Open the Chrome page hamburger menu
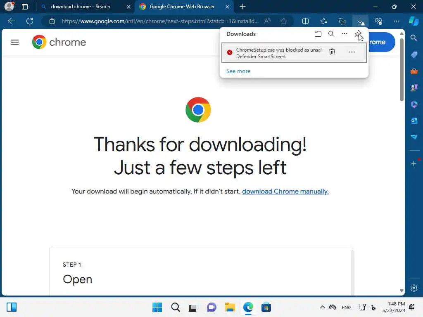423x317 pixels. [x=15, y=43]
